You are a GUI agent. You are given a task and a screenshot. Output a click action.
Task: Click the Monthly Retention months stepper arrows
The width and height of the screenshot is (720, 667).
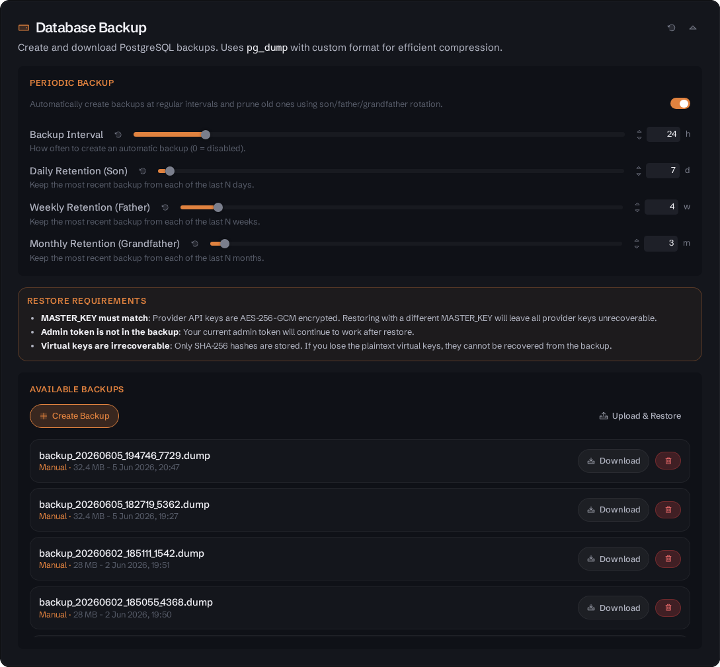[x=637, y=244]
